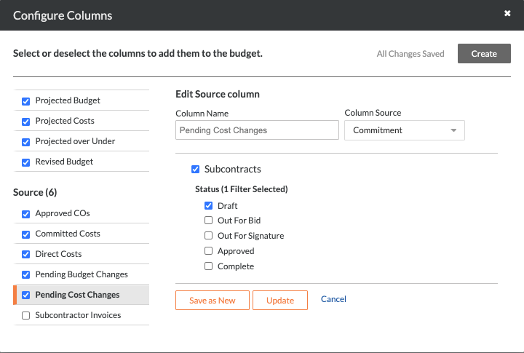Uncheck the Pending Budget Changes checkbox
The width and height of the screenshot is (524, 353).
click(25, 274)
